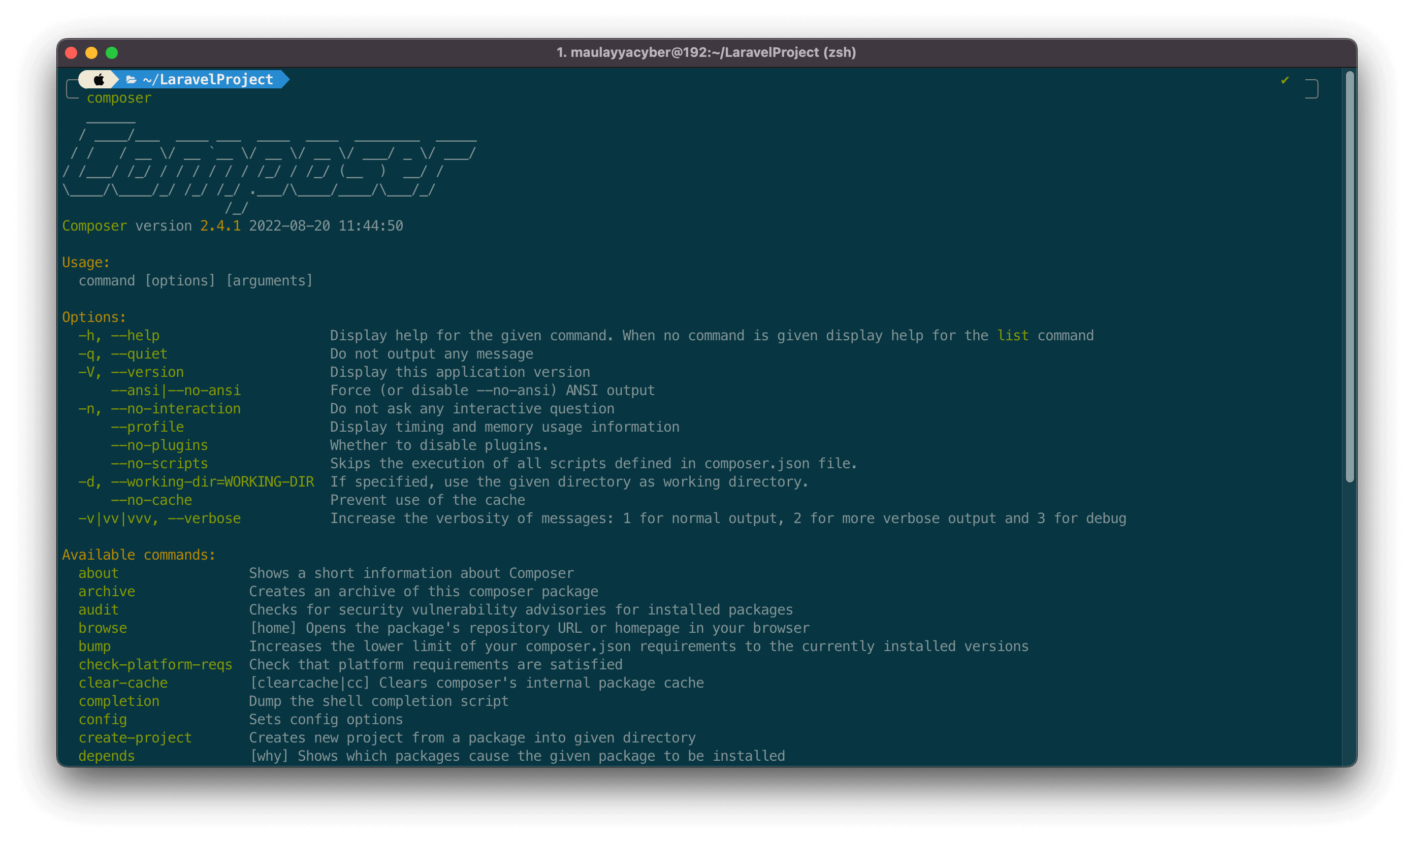Click the 'clear-cache' command entry
This screenshot has width=1414, height=842.
pyautogui.click(x=123, y=683)
